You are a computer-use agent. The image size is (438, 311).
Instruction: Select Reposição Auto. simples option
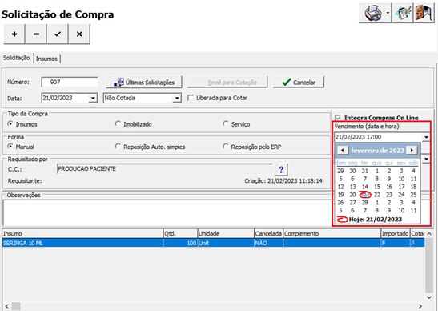point(118,146)
